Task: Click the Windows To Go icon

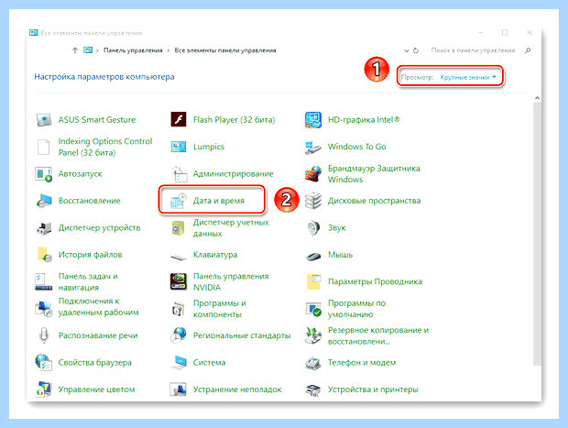Action: [x=313, y=148]
